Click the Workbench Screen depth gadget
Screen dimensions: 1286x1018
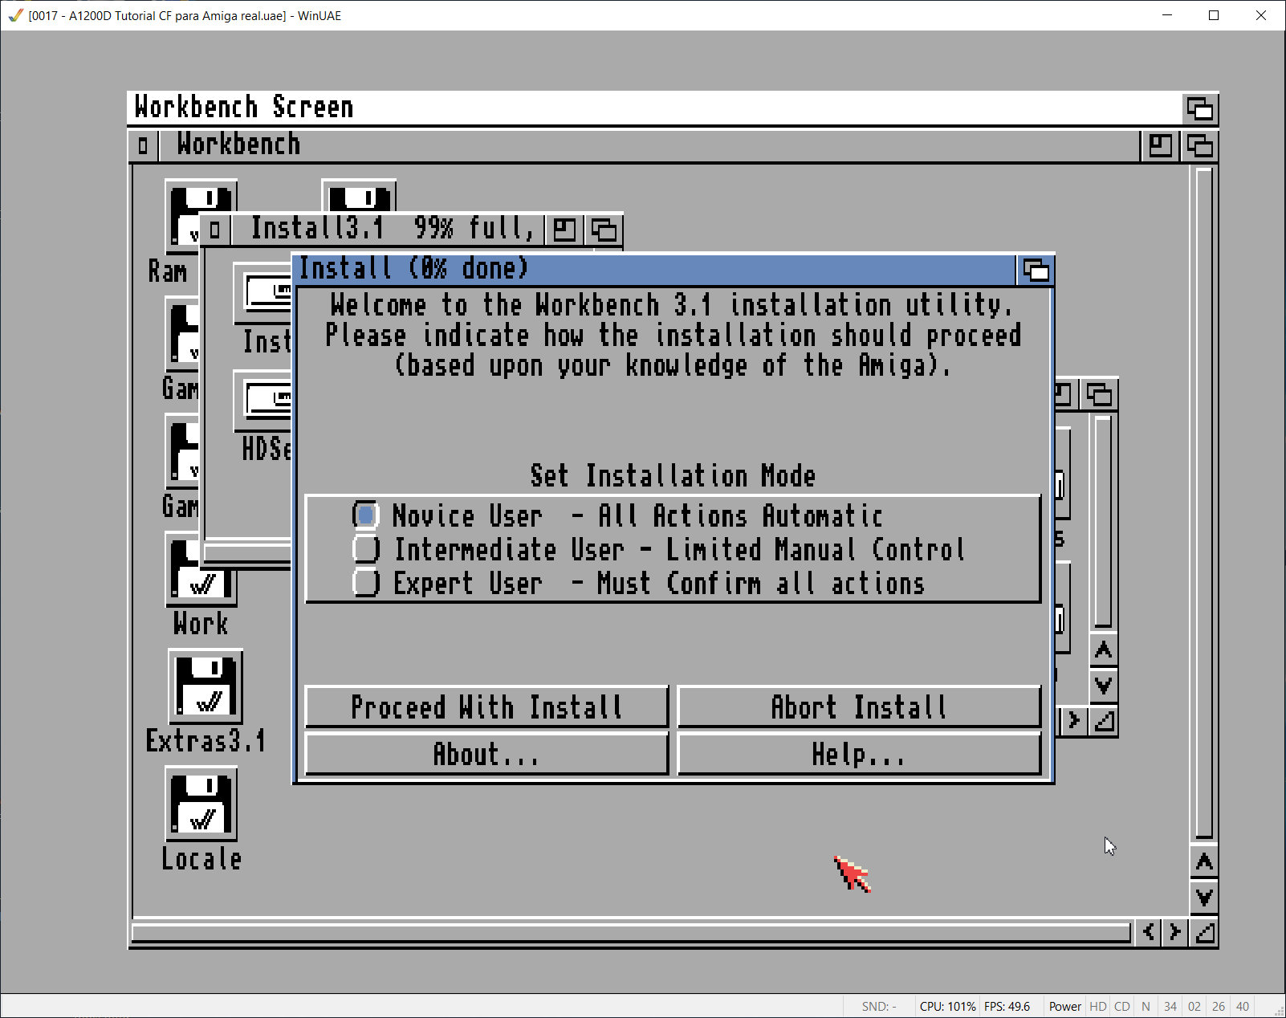1200,108
